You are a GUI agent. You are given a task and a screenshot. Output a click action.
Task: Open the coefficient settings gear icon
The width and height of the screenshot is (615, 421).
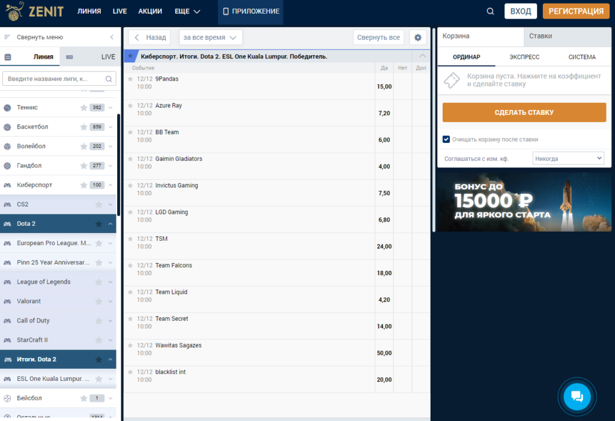(x=418, y=37)
